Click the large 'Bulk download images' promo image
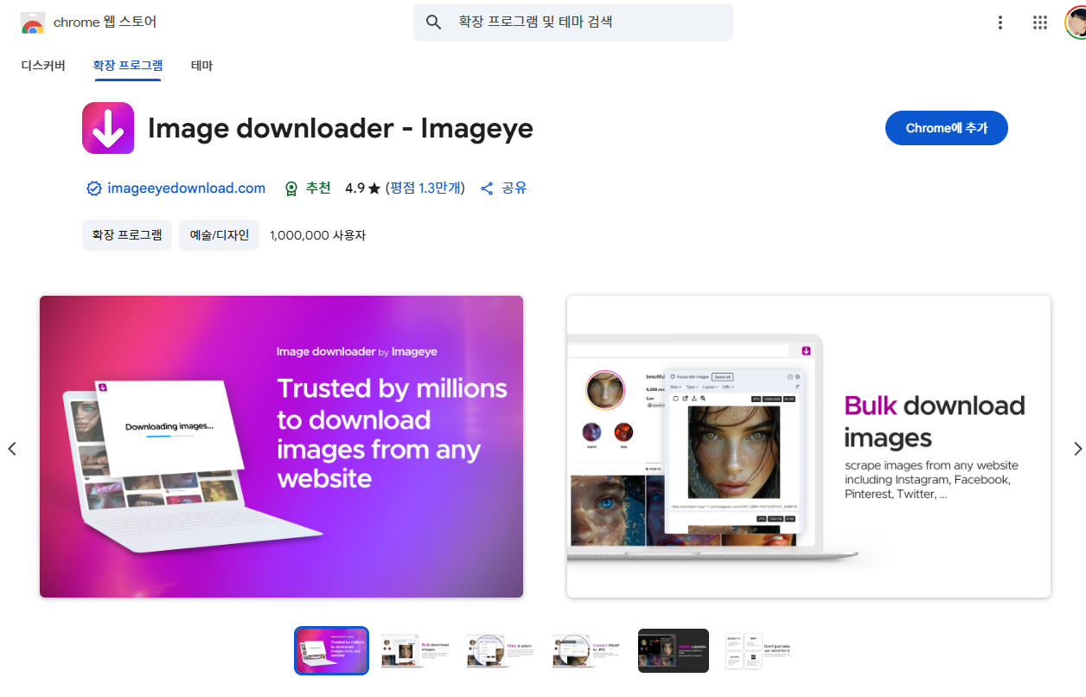Screen dimensions: 1086x697 tap(808, 446)
